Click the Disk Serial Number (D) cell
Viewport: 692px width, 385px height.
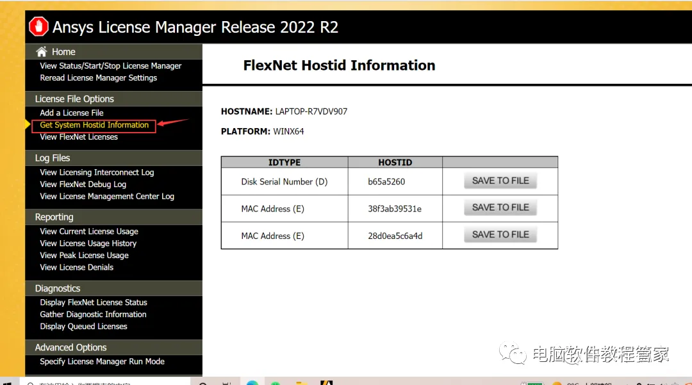point(284,182)
